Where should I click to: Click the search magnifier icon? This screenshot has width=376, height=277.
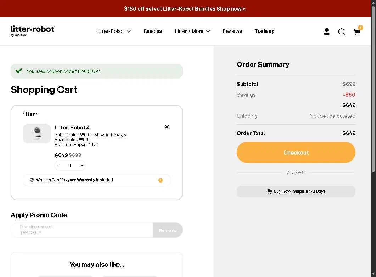pyautogui.click(x=342, y=31)
